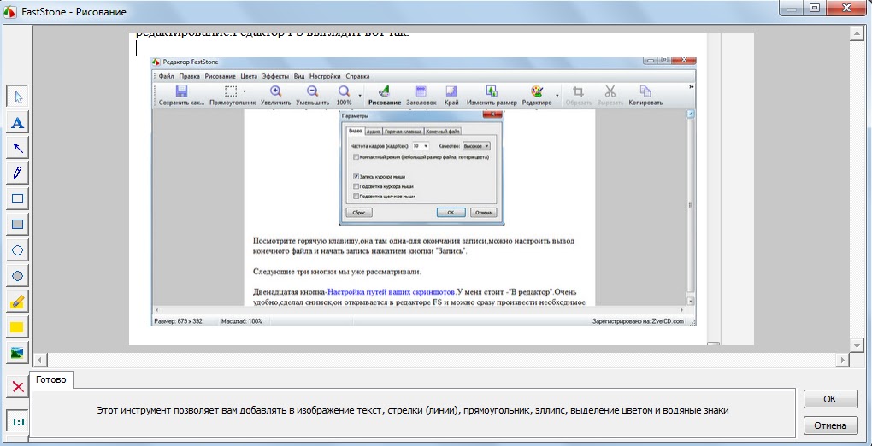Click the horizontal scrollbar left arrow
Viewport: 872px width, 446px height.
(x=39, y=360)
